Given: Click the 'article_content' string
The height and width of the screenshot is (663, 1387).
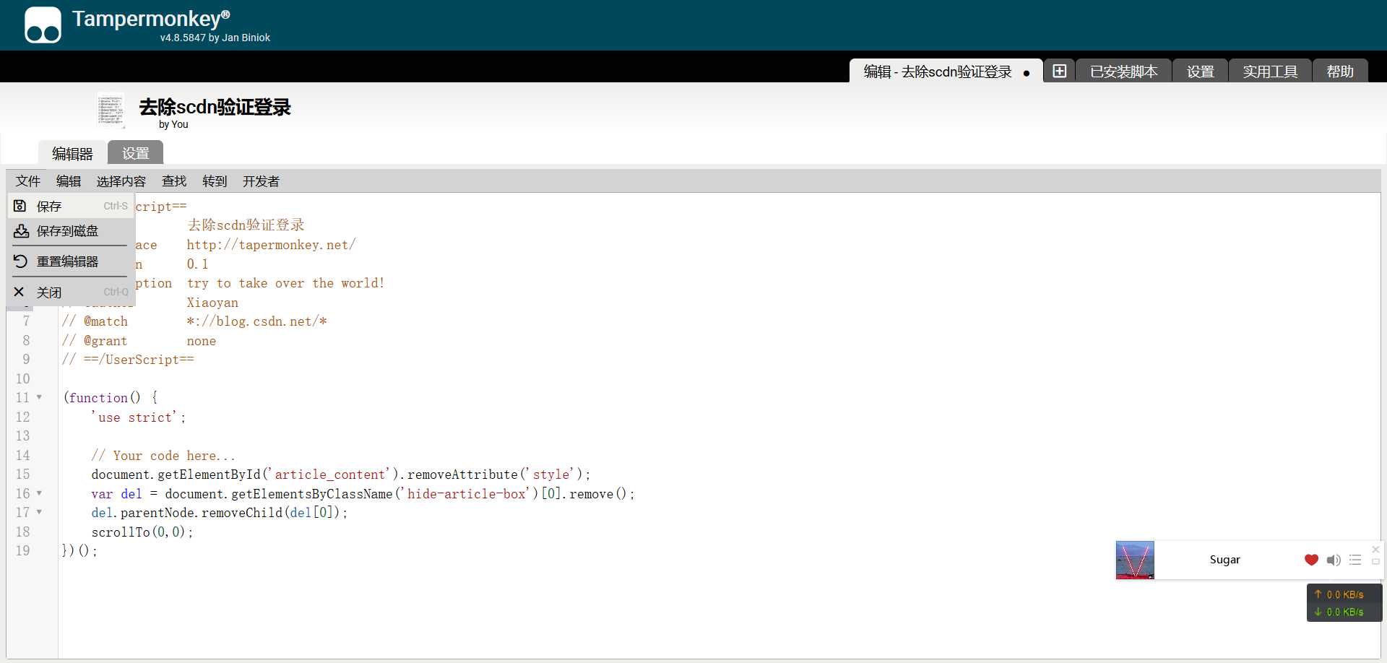Looking at the screenshot, I should pyautogui.click(x=329, y=474).
